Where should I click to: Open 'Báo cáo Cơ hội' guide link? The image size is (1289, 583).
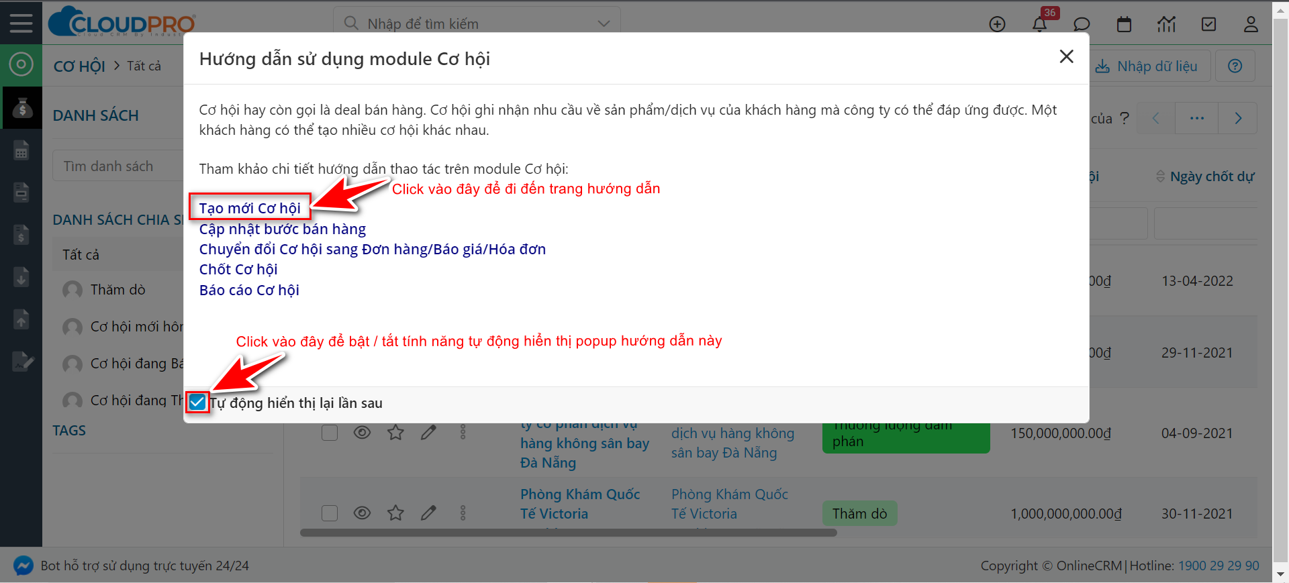click(249, 290)
